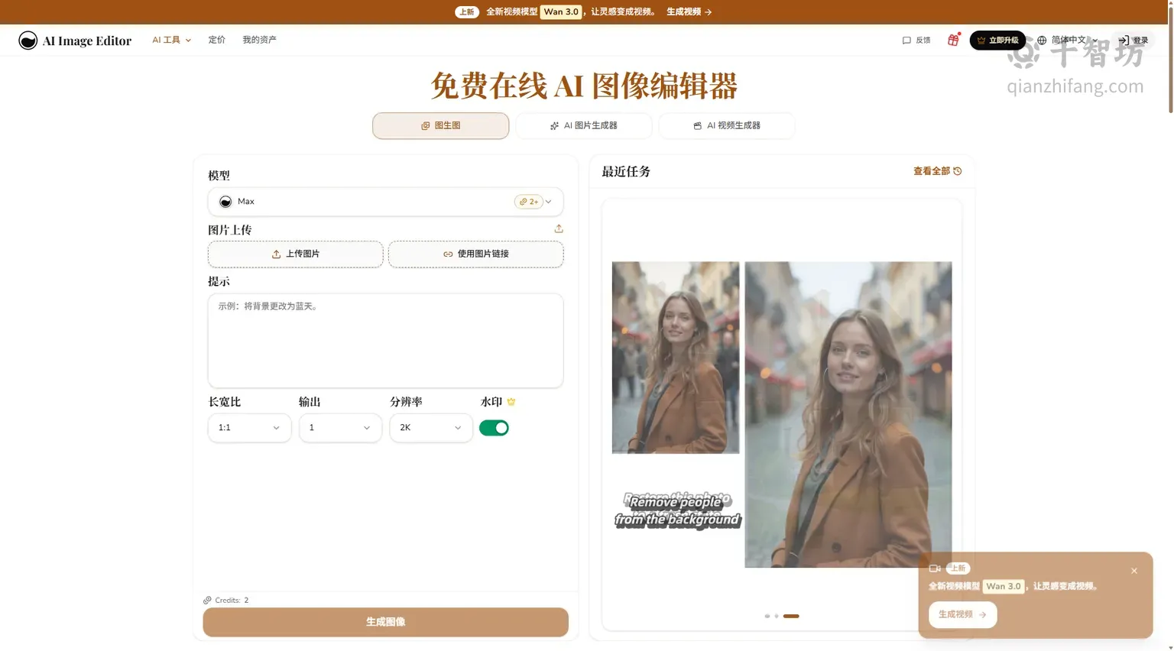The width and height of the screenshot is (1174, 651).
Task: Open the 分辨率 2K dropdown
Action: coord(431,428)
